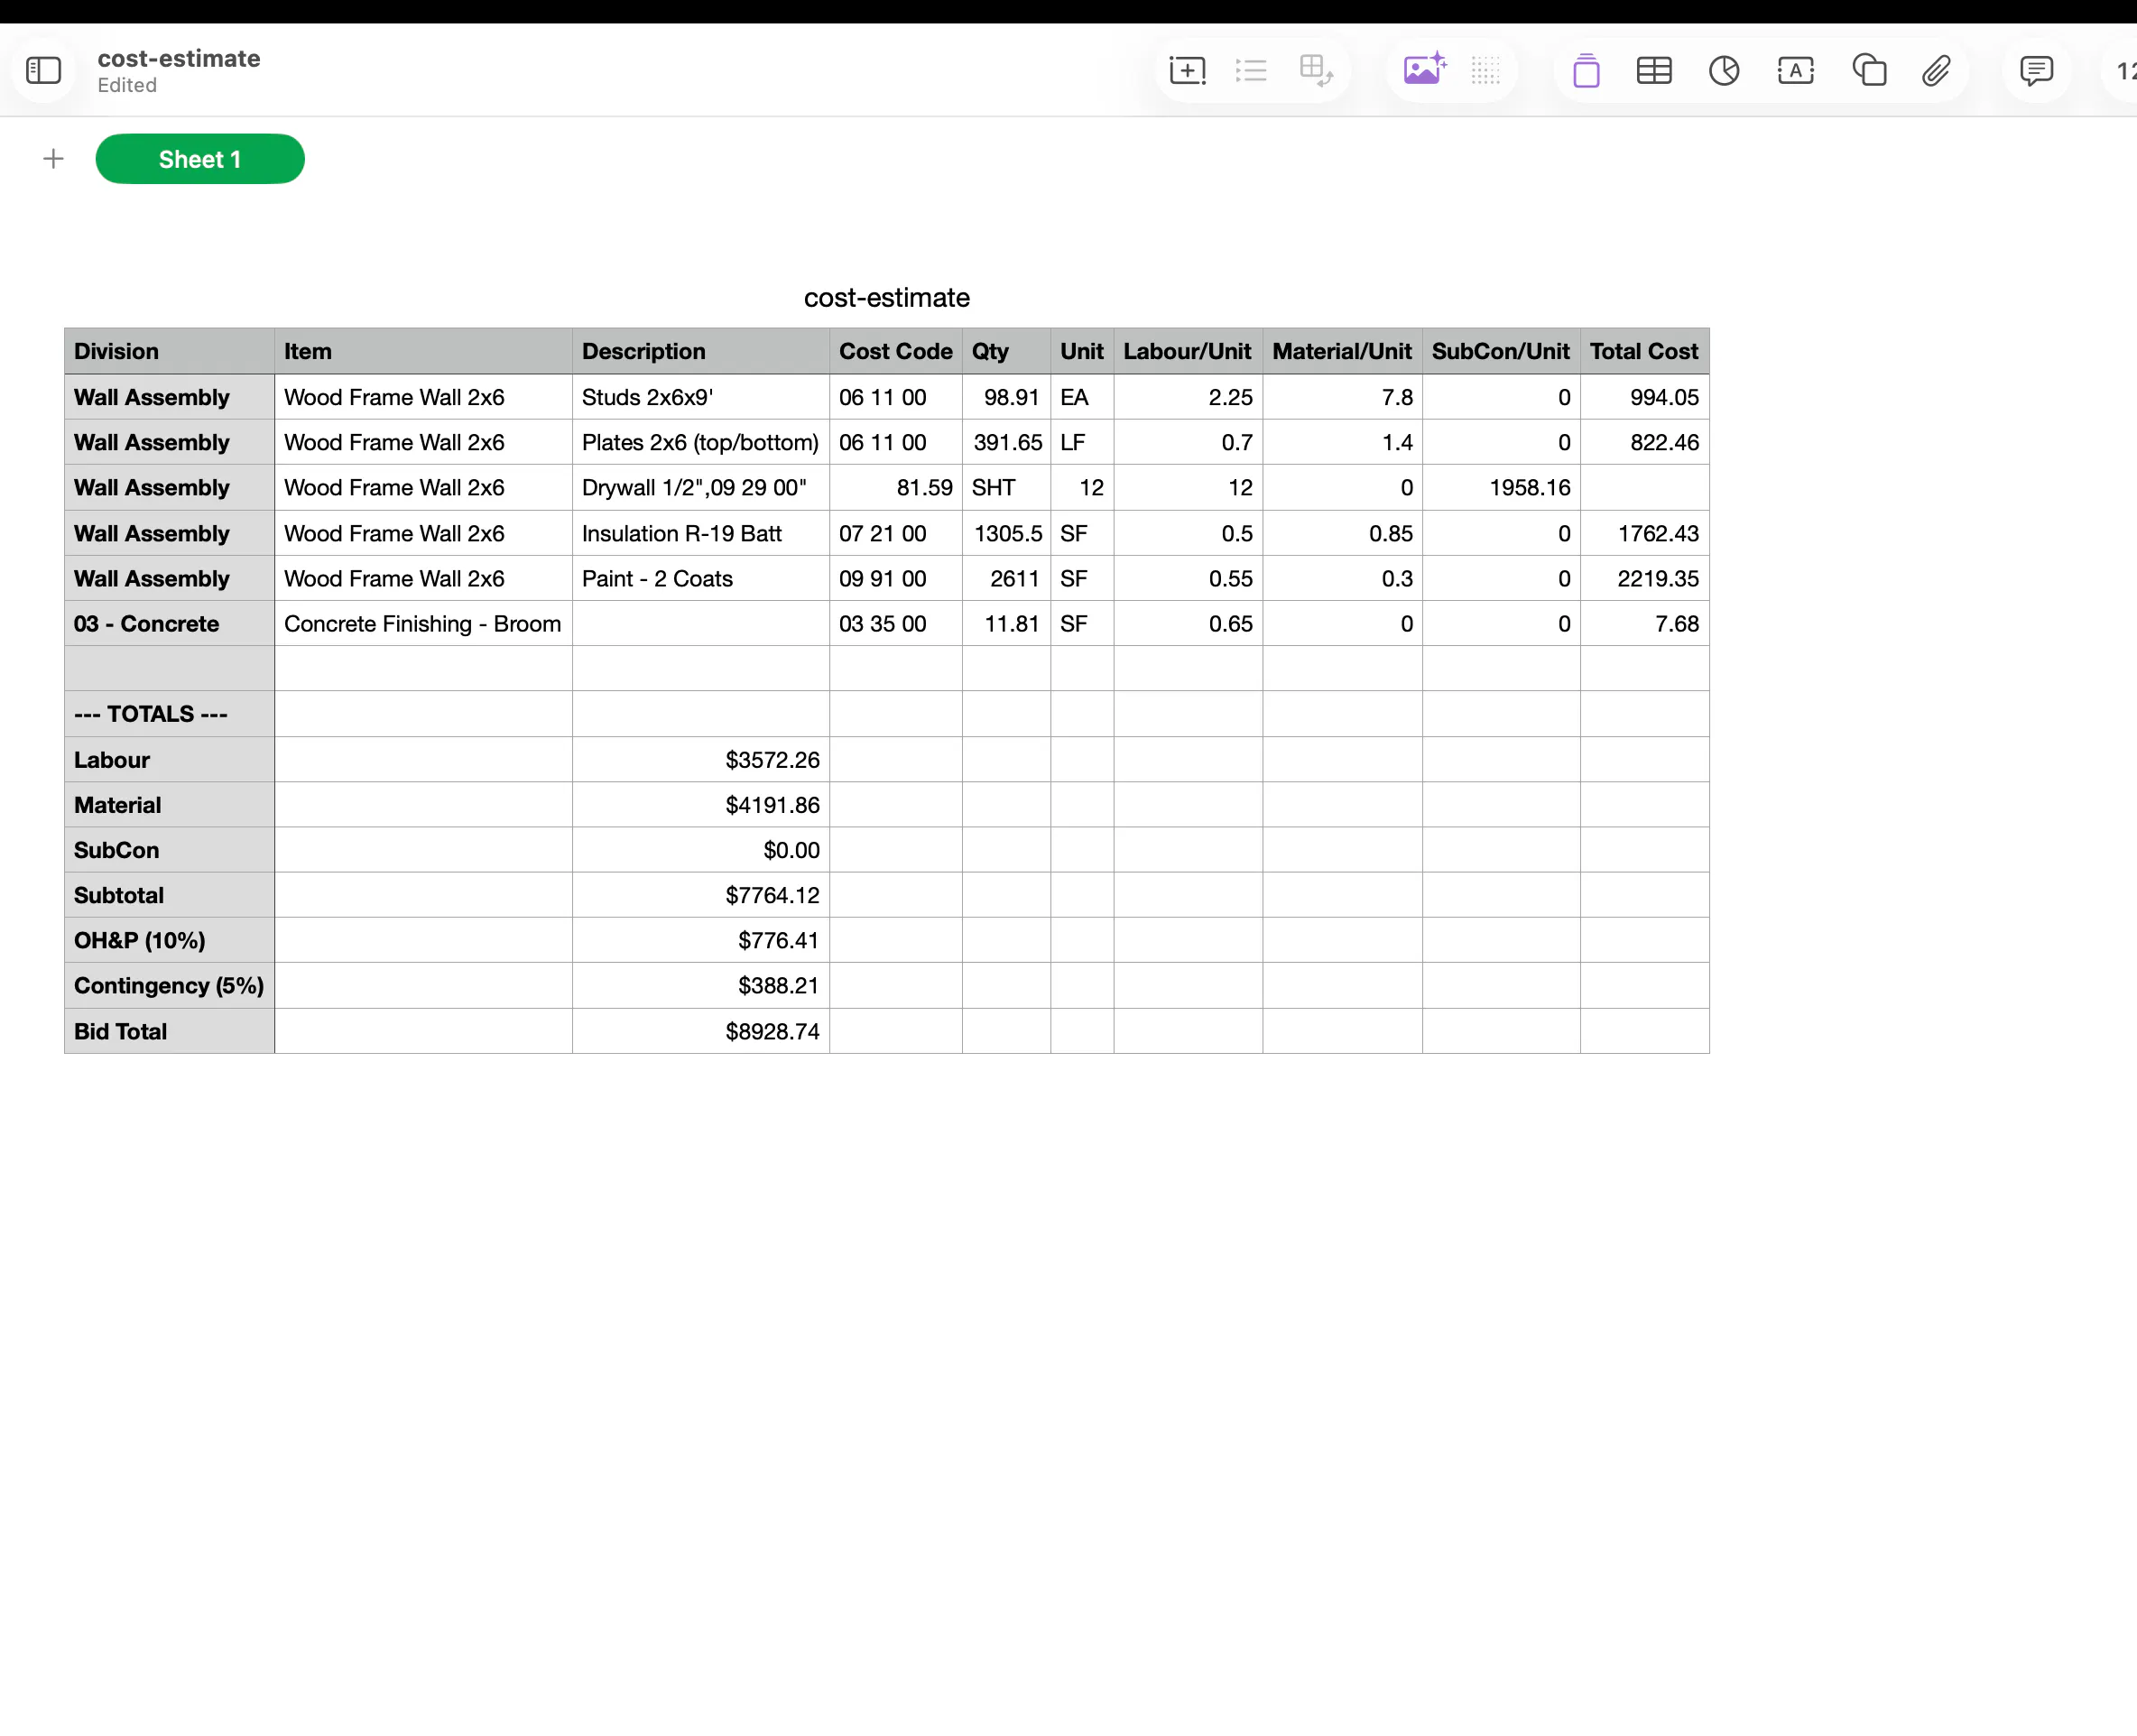Click the Drywall 1/2",09 29 00" cell
Viewport: 2137px width, 1736px height.
coord(701,487)
